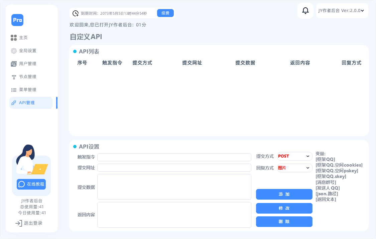Click the 添加 add button
This screenshot has height=239, width=376.
click(284, 194)
